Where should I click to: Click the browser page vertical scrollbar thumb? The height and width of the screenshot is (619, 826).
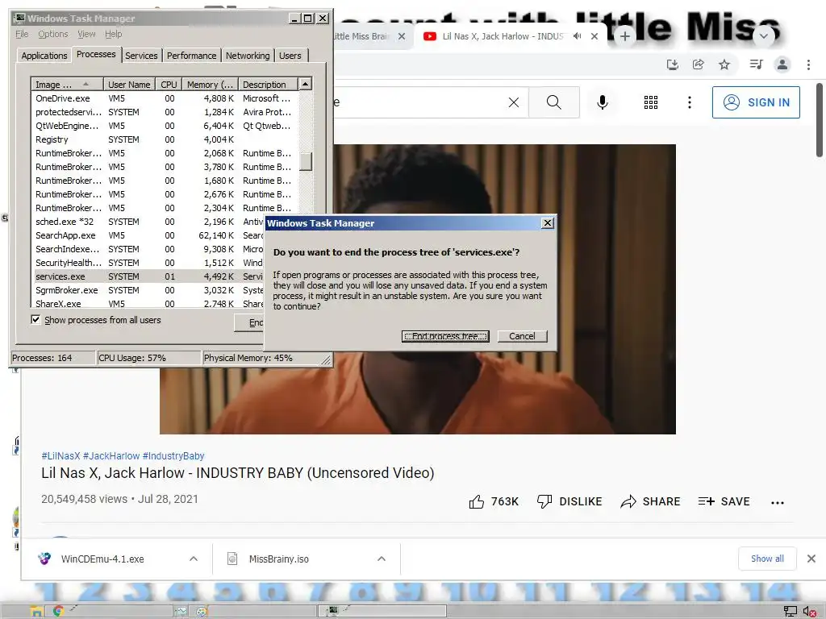coord(820,120)
